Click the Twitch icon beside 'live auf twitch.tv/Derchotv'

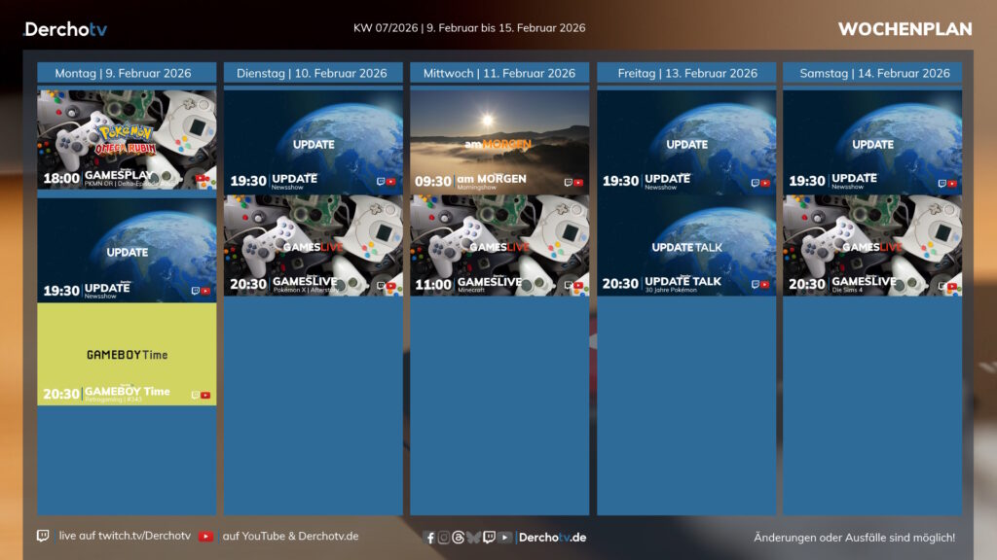click(43, 536)
